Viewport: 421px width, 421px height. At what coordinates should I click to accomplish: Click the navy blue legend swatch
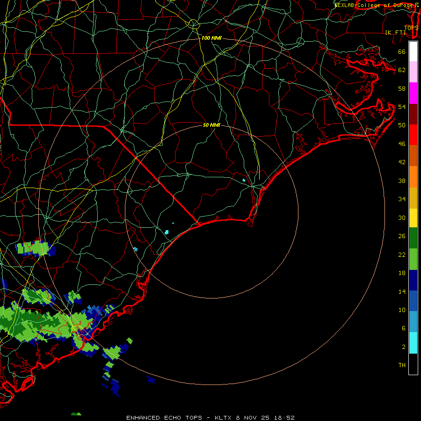coord(413,280)
